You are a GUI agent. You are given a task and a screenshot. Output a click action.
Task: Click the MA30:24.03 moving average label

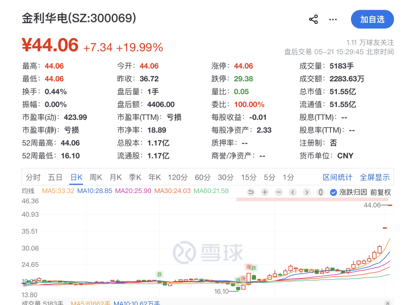coord(173,191)
